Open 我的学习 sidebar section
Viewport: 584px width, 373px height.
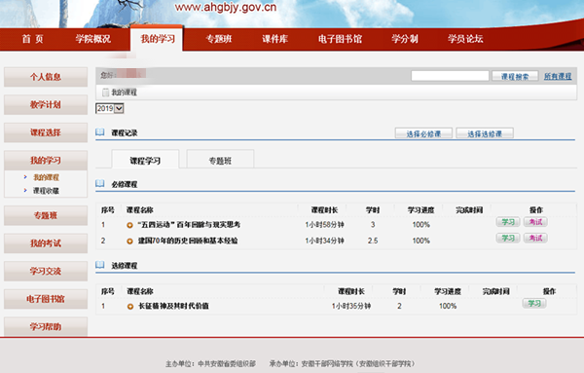click(46, 161)
